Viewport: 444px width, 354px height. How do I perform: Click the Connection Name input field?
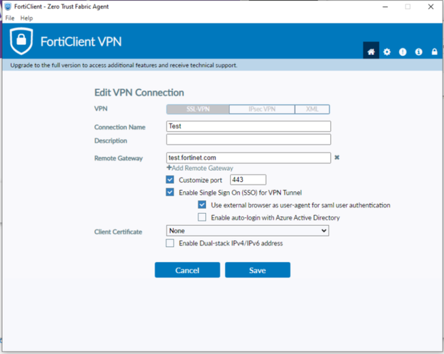pos(248,127)
